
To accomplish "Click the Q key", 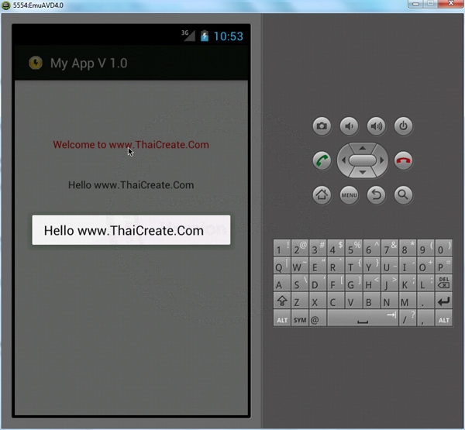I will click(282, 266).
